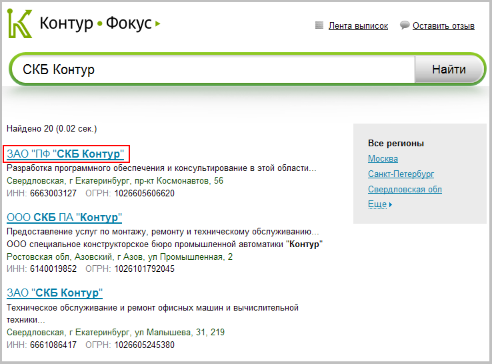Click the Техническое обслуживание и ремонт description
This screenshot has width=492, height=364.
coord(153,314)
